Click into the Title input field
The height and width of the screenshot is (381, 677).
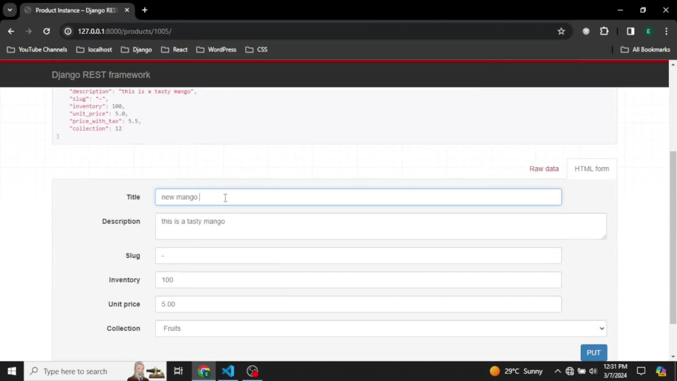click(358, 197)
